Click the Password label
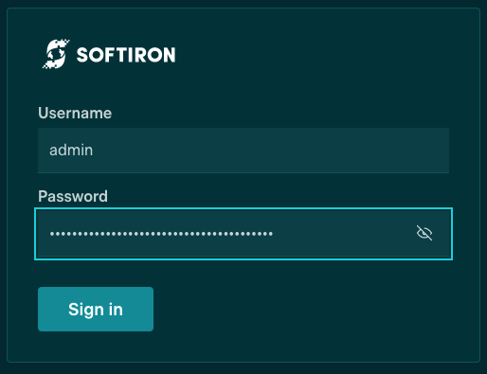 point(73,196)
